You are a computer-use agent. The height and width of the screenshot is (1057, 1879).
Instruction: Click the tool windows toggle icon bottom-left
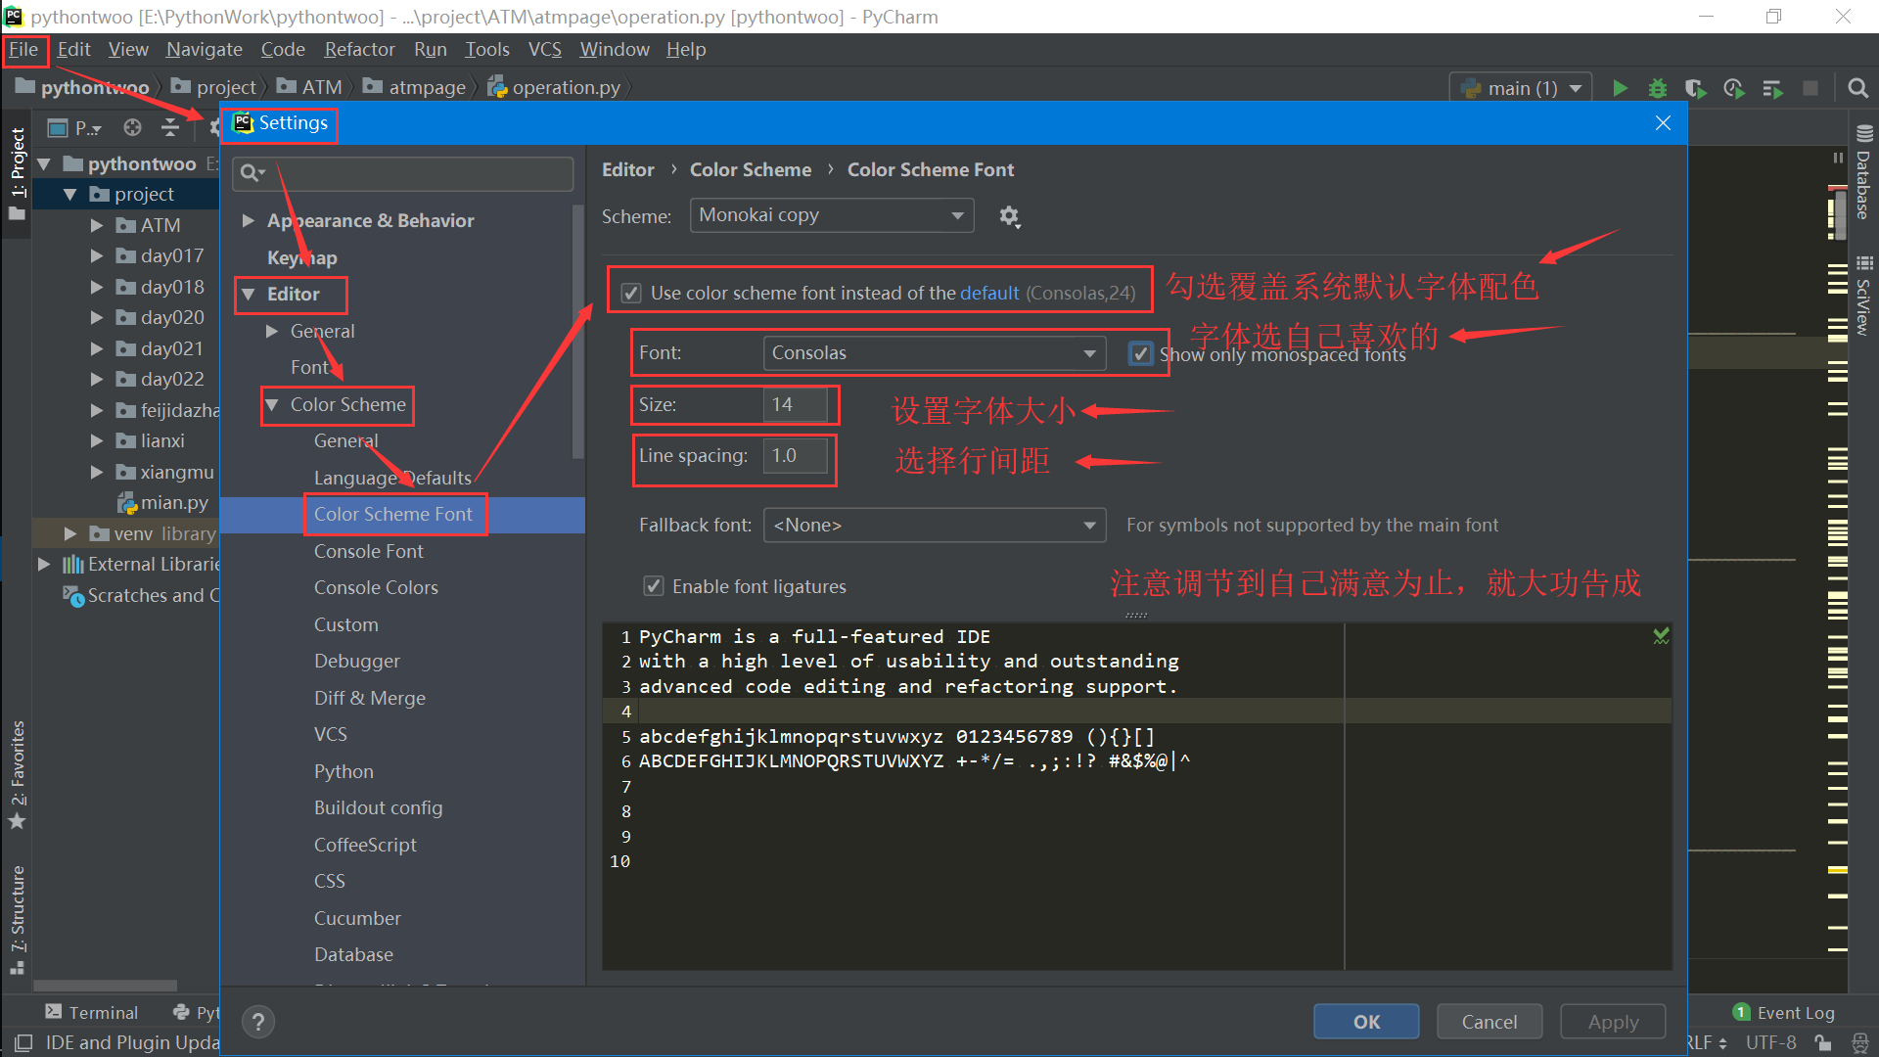[23, 1042]
